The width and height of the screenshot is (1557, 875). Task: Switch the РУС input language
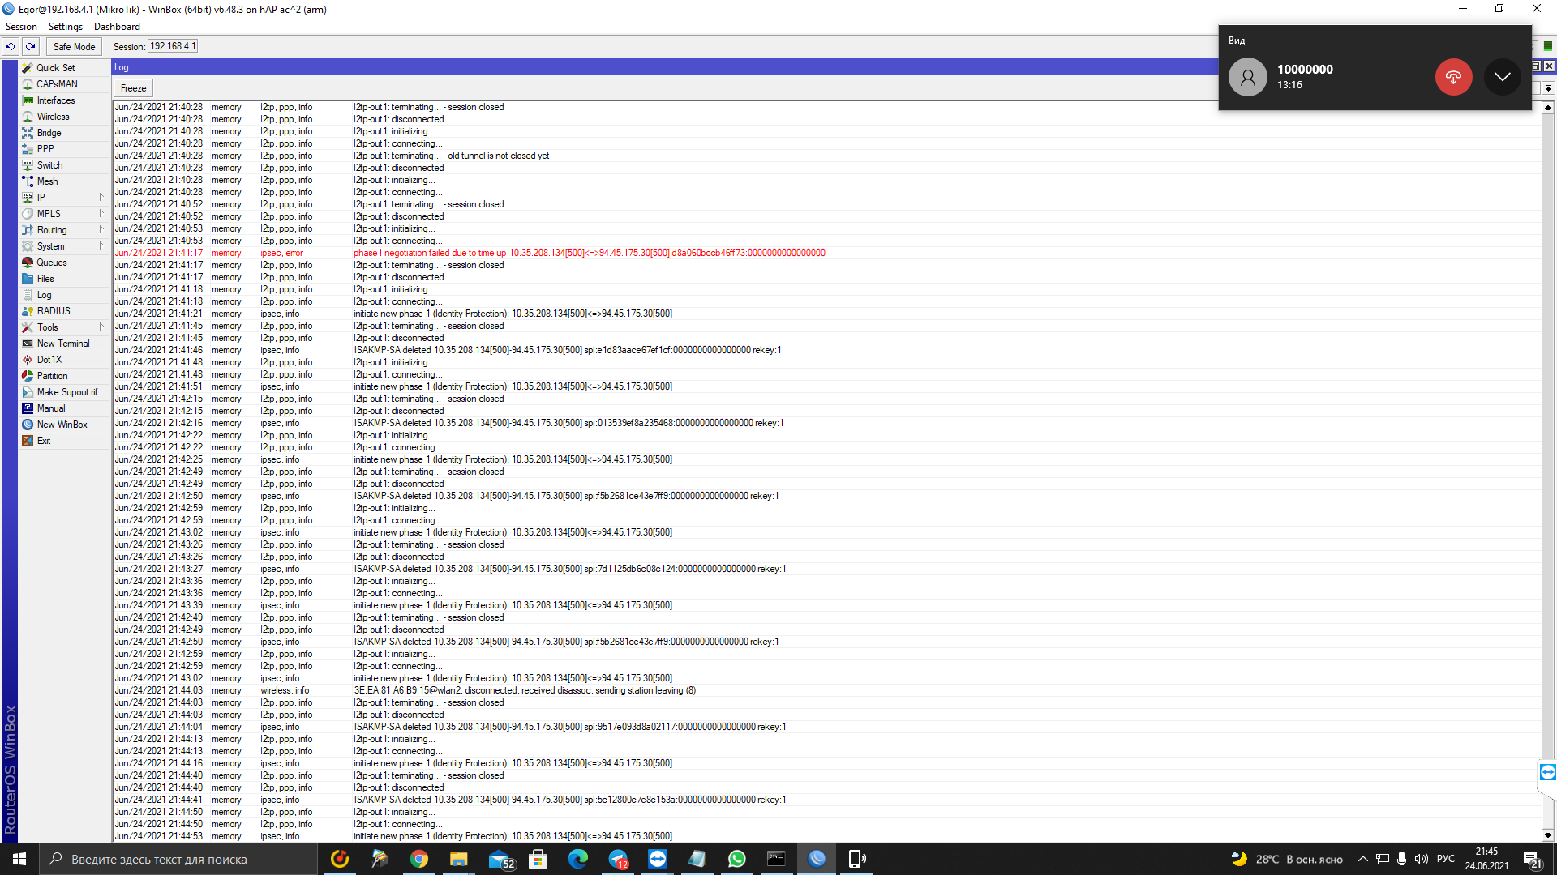(1446, 859)
